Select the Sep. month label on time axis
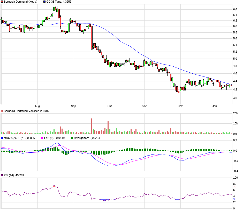Image resolution: width=243 pixels, height=211 pixels. click(x=74, y=106)
